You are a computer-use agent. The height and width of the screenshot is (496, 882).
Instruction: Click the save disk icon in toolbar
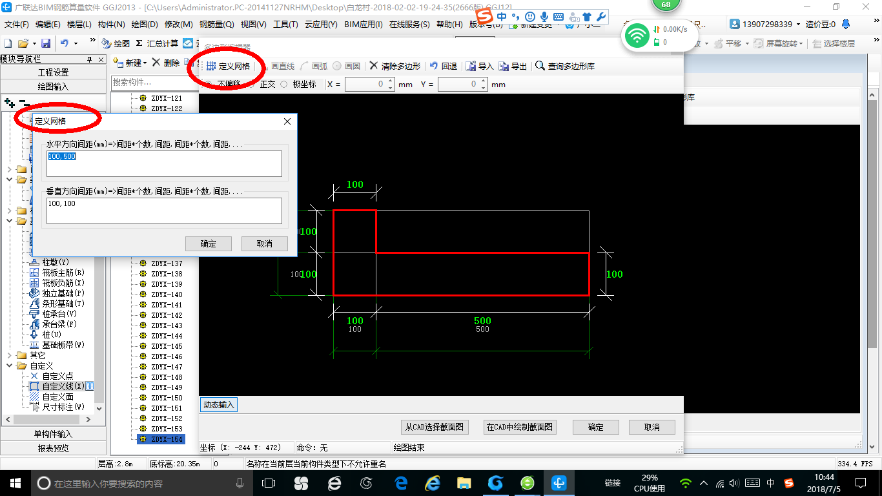click(46, 43)
